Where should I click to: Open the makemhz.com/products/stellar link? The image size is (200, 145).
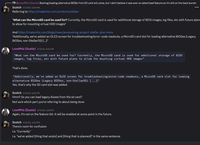(53, 11)
